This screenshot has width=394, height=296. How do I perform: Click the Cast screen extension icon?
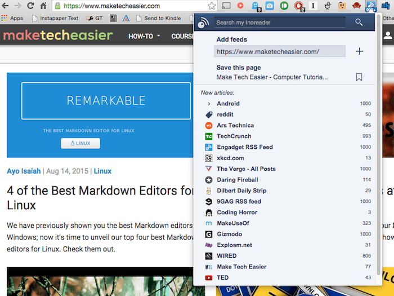(x=226, y=6)
